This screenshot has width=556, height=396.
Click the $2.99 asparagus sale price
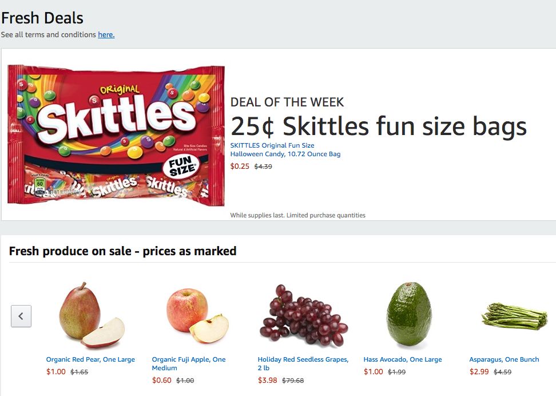[x=479, y=372]
